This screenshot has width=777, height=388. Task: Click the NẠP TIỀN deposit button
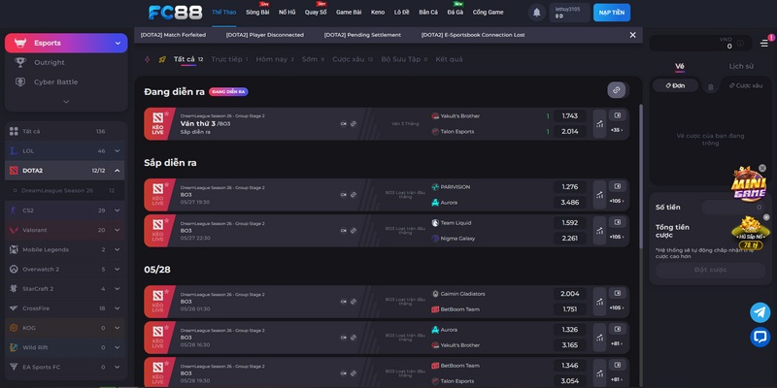611,13
